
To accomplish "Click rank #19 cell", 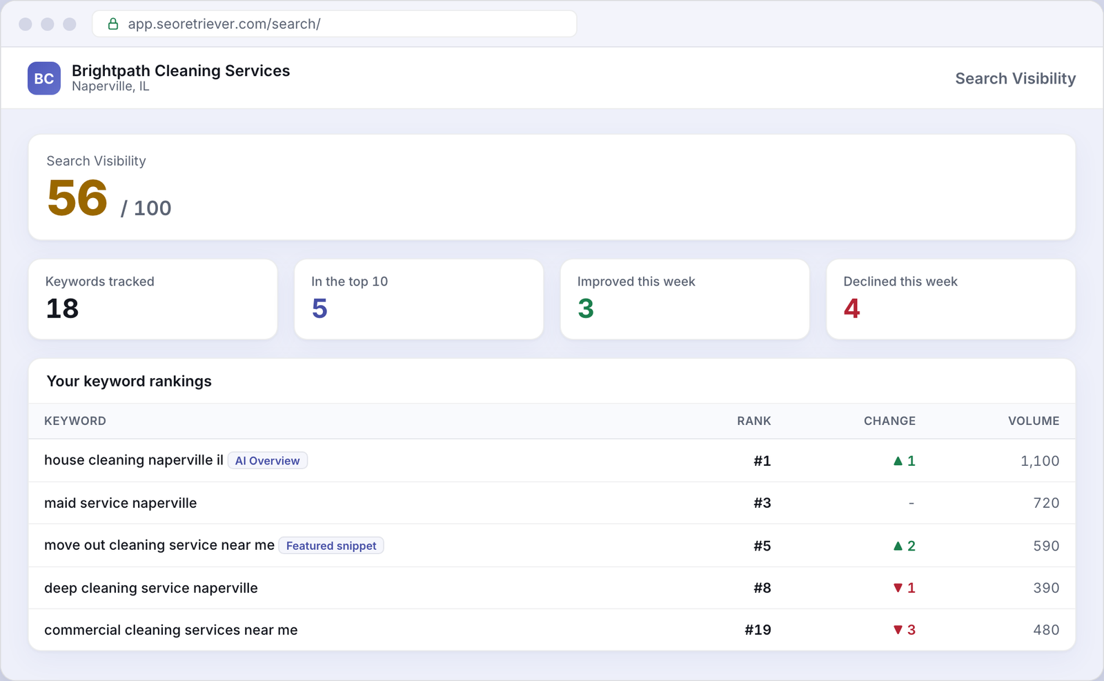I will tap(758, 630).
